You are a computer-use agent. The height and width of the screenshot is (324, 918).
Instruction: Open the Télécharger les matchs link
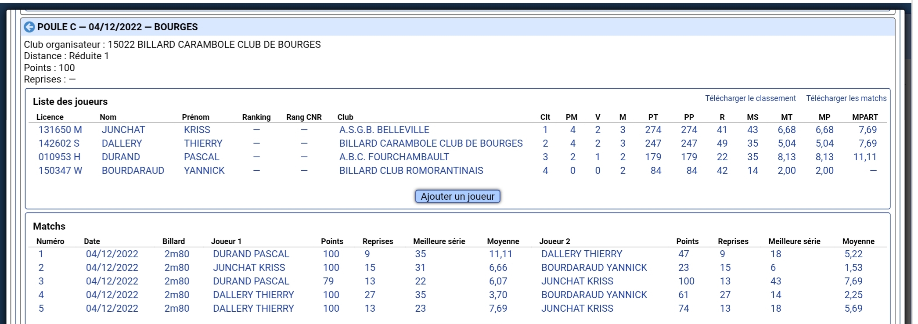pyautogui.click(x=846, y=98)
